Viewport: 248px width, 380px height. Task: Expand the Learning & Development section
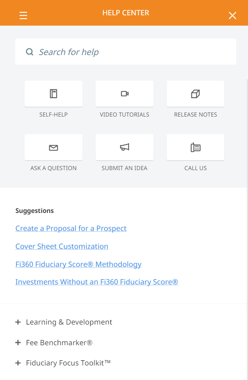click(x=18, y=322)
